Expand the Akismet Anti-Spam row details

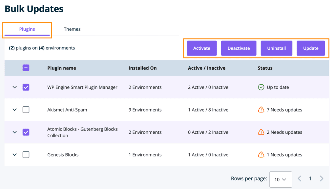coord(14,110)
